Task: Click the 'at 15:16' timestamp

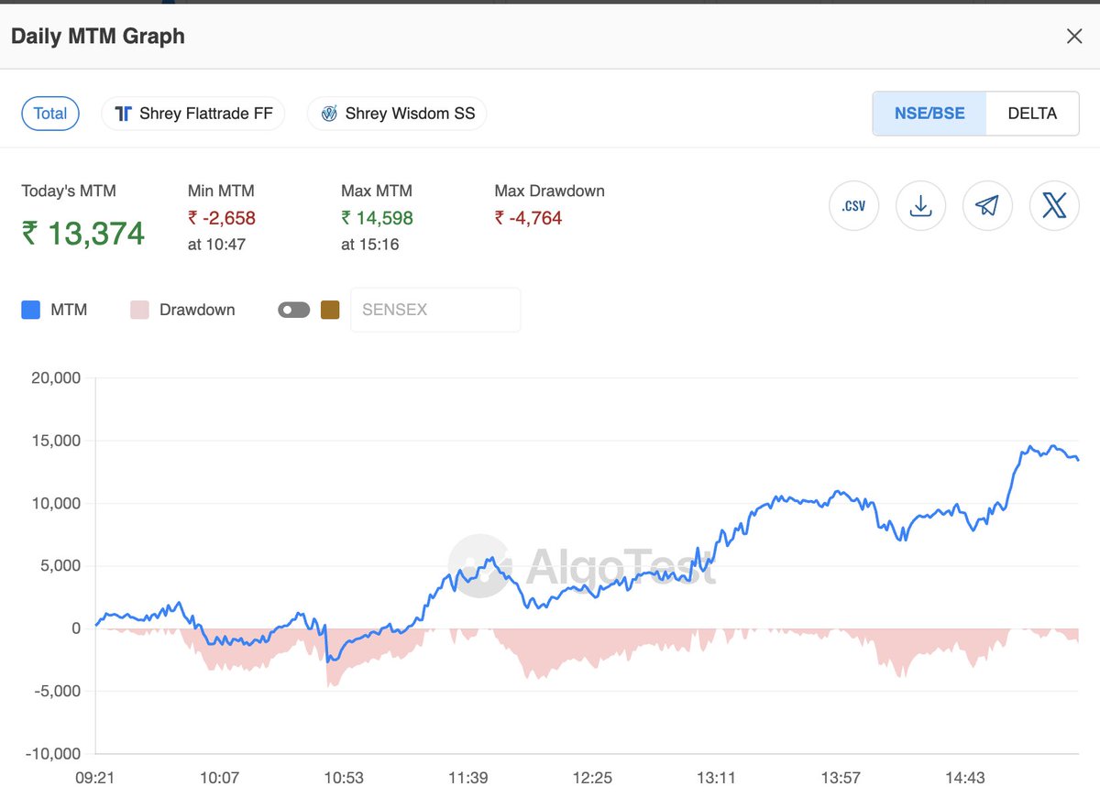Action: [x=369, y=245]
